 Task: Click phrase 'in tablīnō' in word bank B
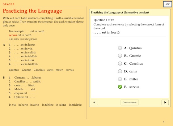click(48, 105)
